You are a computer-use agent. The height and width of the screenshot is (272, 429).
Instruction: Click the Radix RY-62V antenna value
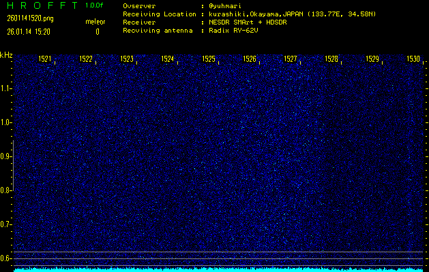point(233,31)
